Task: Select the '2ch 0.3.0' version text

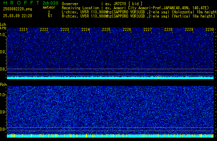Action: (50, 3)
